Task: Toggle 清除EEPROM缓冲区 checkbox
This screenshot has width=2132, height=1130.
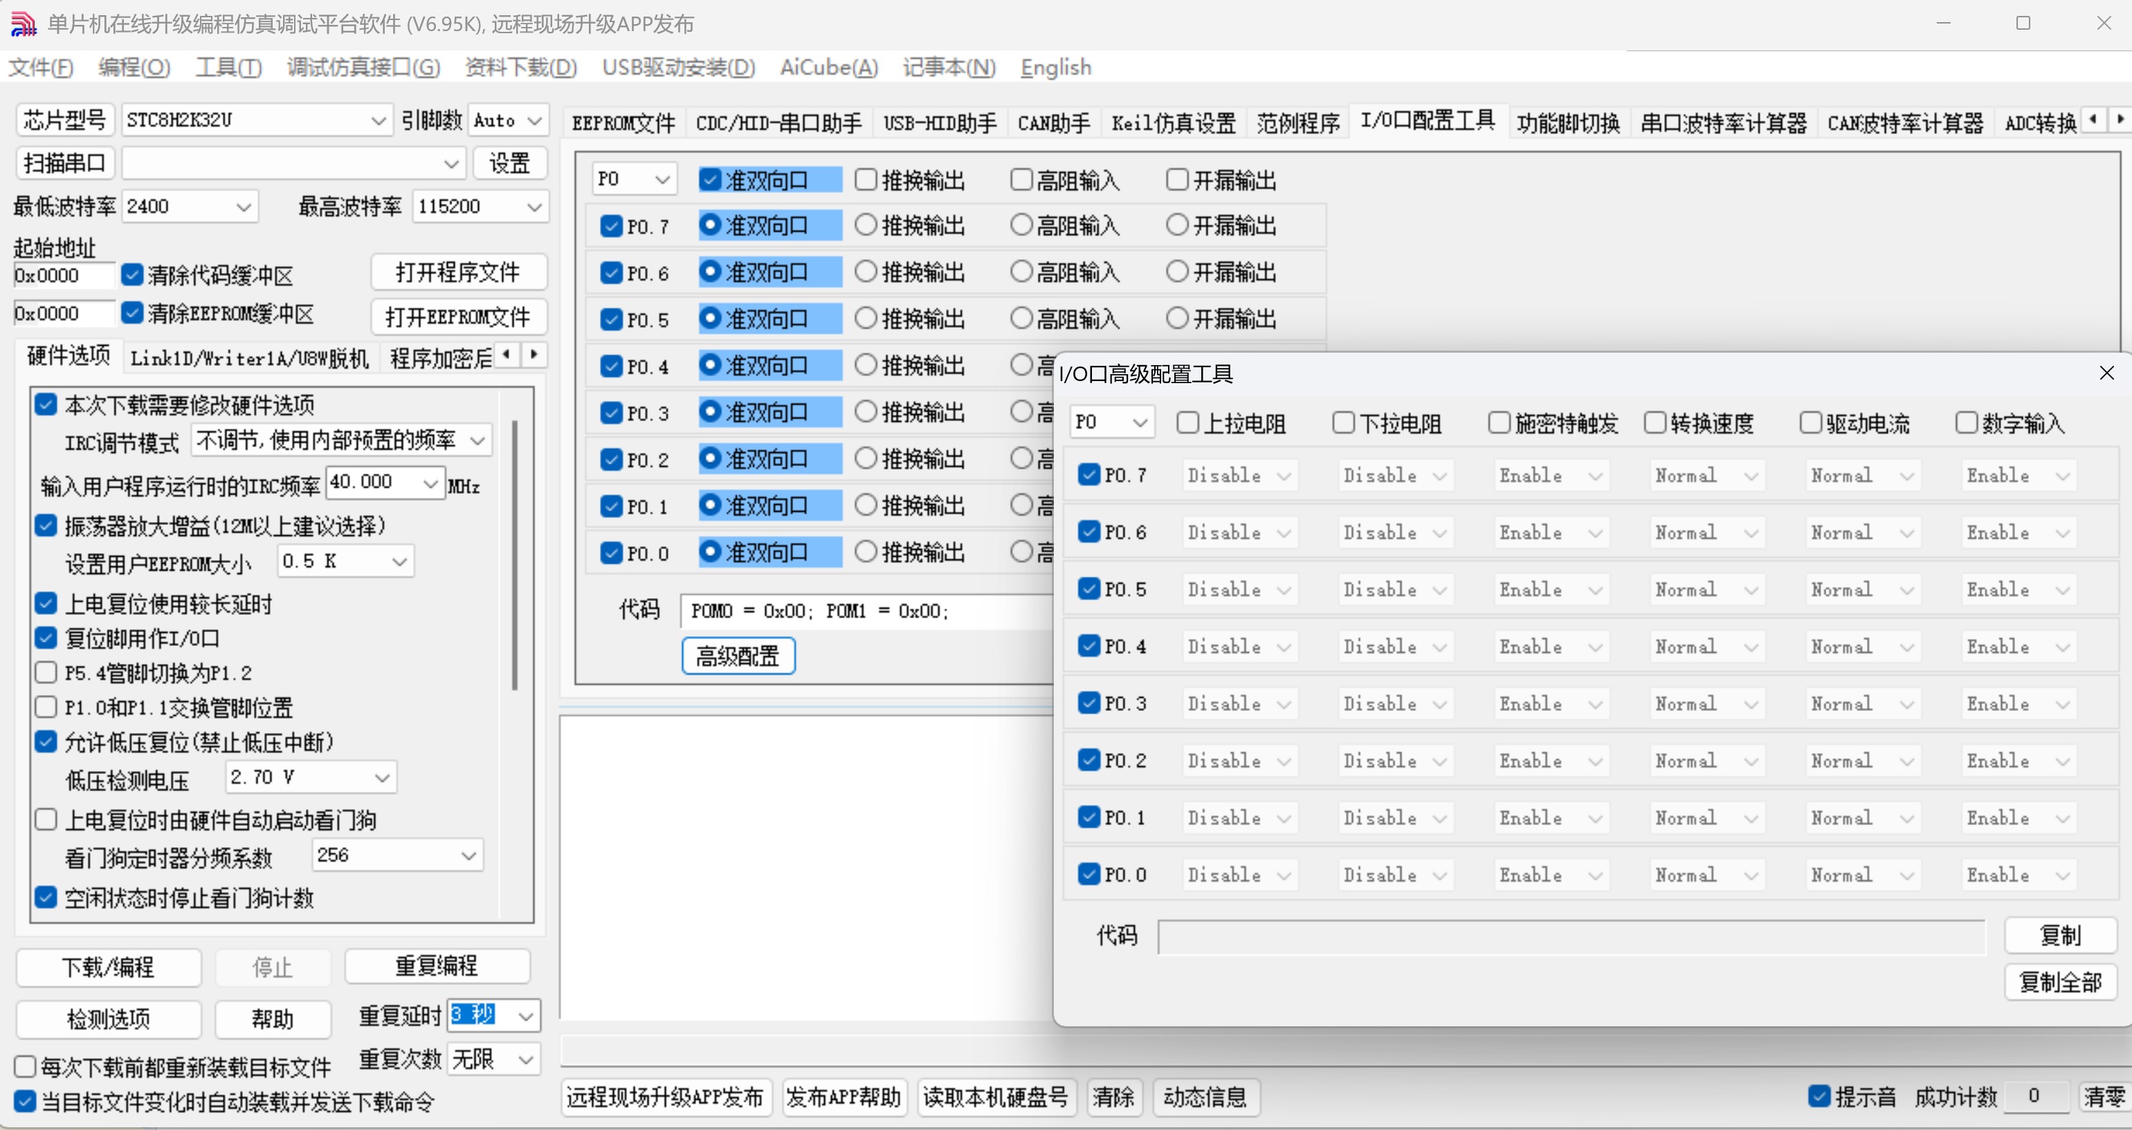Action: coord(132,313)
